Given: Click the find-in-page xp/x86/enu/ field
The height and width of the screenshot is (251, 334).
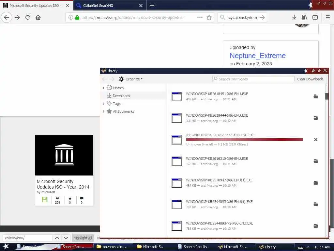Looking at the screenshot, I should (x=27, y=238).
